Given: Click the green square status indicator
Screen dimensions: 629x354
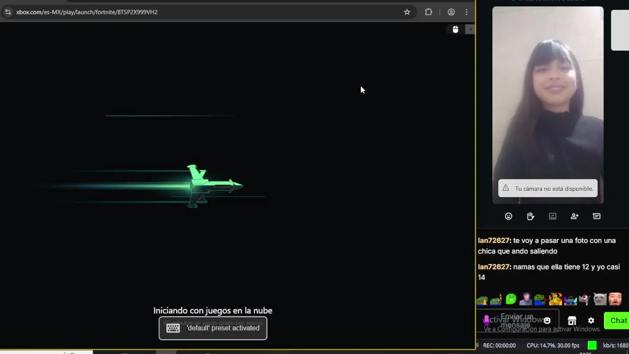Looking at the screenshot, I should pyautogui.click(x=592, y=346).
